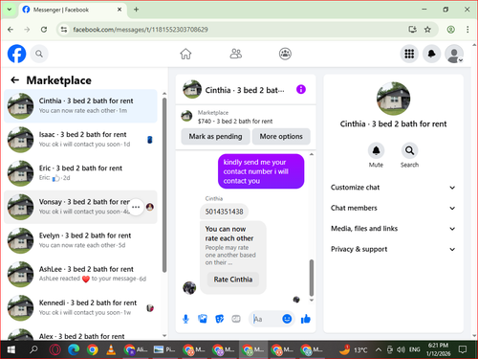Click the Facebook logo
This screenshot has width=478, height=359.
tap(16, 54)
